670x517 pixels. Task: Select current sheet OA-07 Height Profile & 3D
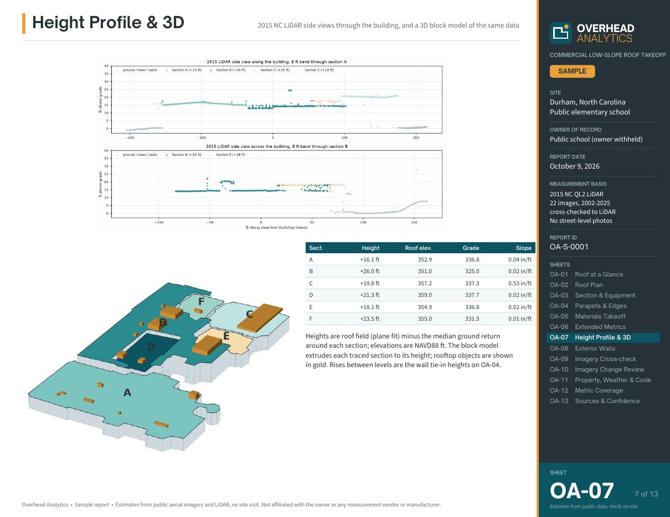pyautogui.click(x=603, y=337)
